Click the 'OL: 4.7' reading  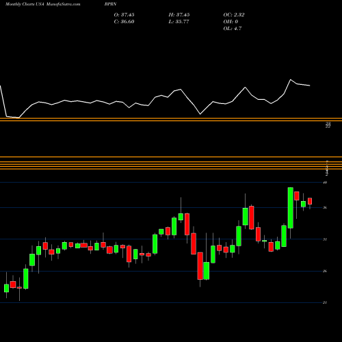point(233,29)
